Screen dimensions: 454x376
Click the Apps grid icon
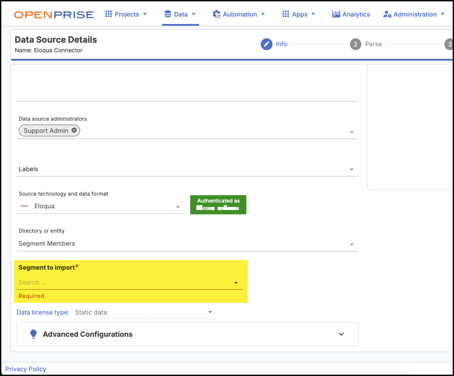(286, 14)
